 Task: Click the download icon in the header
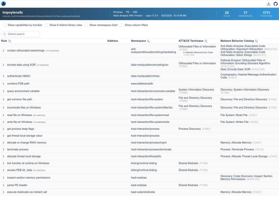pos(268,4)
